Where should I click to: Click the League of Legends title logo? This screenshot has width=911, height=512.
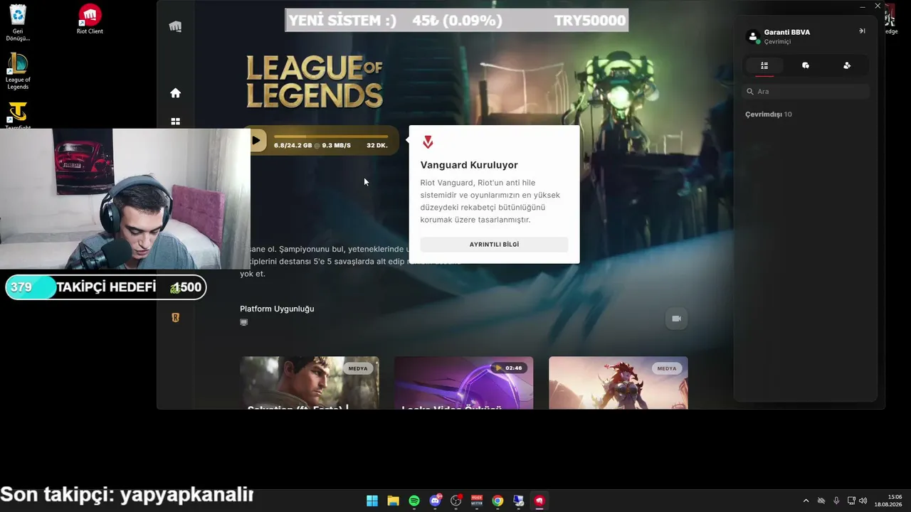315,81
